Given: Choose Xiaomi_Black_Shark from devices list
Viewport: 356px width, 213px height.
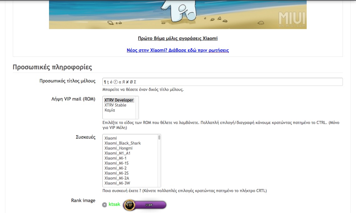Looking at the screenshot, I should [x=122, y=143].
